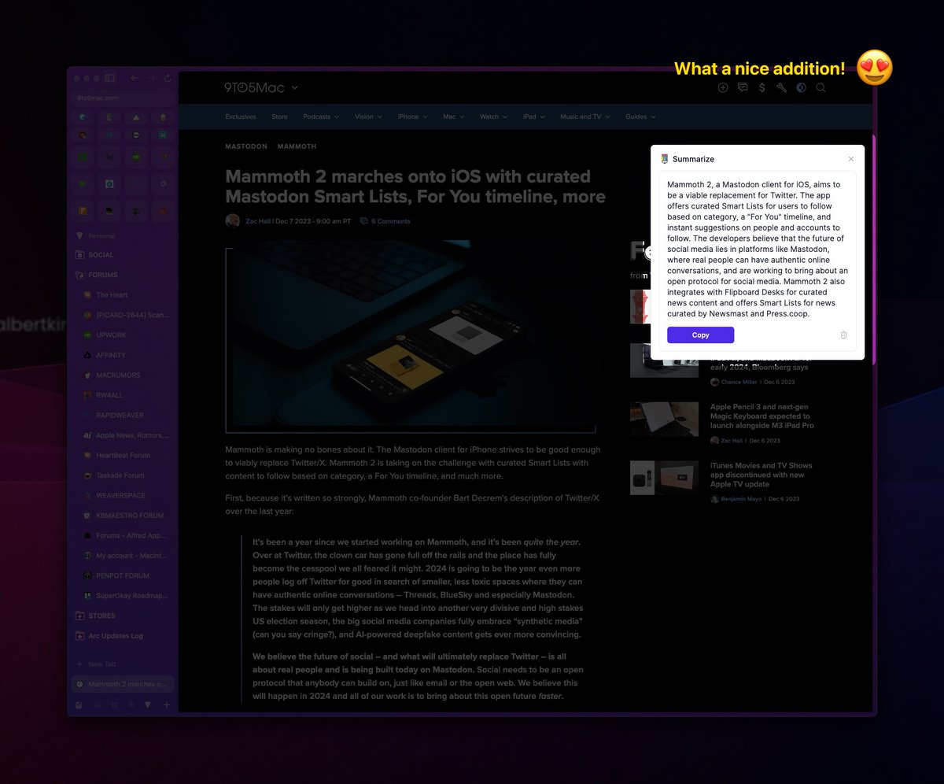Open The Heart pinned tab
Screen dimensions: 944x784
pos(112,295)
